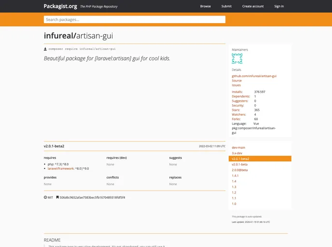Select the download icon beside composer require
The image size is (332, 247).
(x=45, y=49)
